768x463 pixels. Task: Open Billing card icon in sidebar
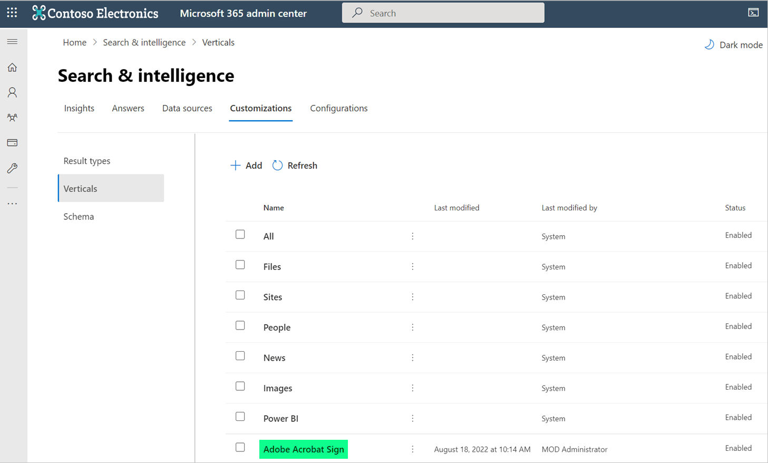click(x=12, y=143)
